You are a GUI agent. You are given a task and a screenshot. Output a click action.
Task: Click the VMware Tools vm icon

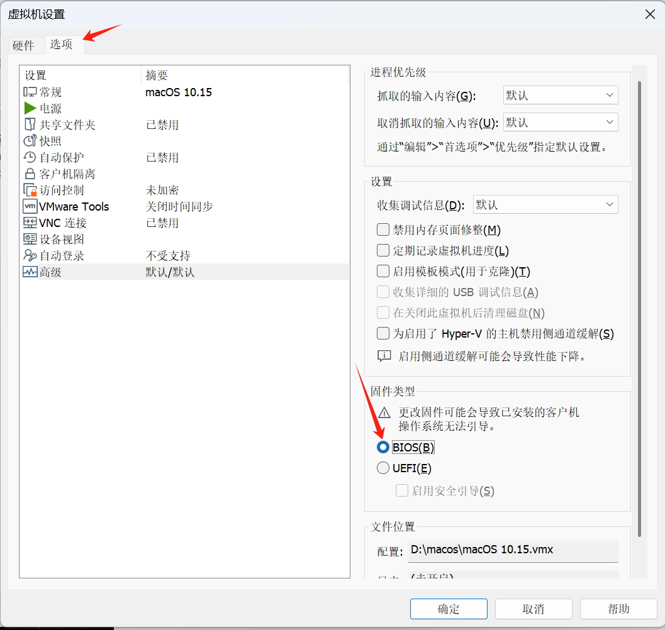coord(30,206)
